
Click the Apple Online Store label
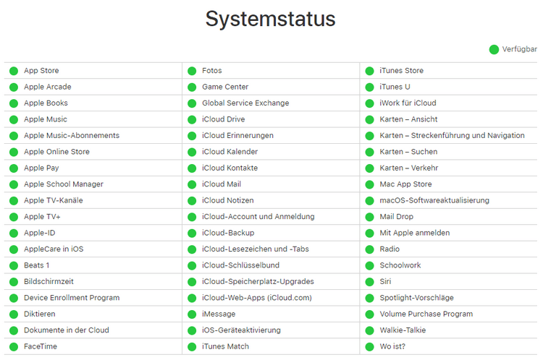click(56, 152)
